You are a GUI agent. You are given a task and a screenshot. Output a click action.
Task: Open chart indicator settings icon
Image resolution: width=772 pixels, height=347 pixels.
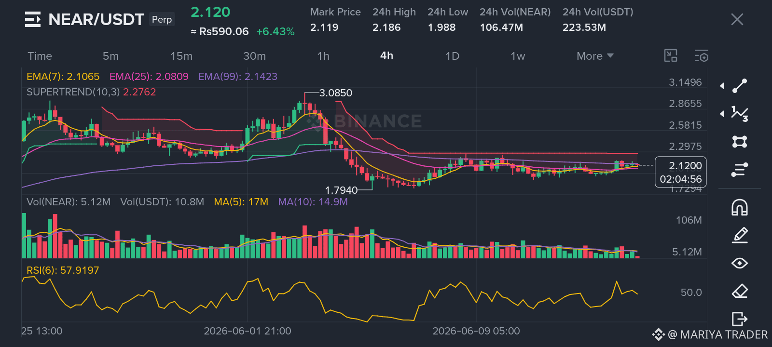click(x=702, y=56)
